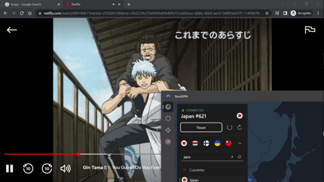Click the refresh server icon next to Pause

point(240,127)
